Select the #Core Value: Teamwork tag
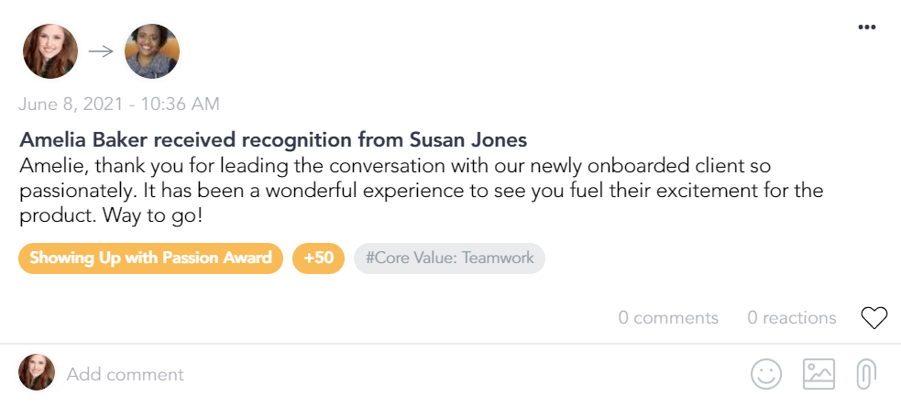The height and width of the screenshot is (407, 901). (449, 258)
